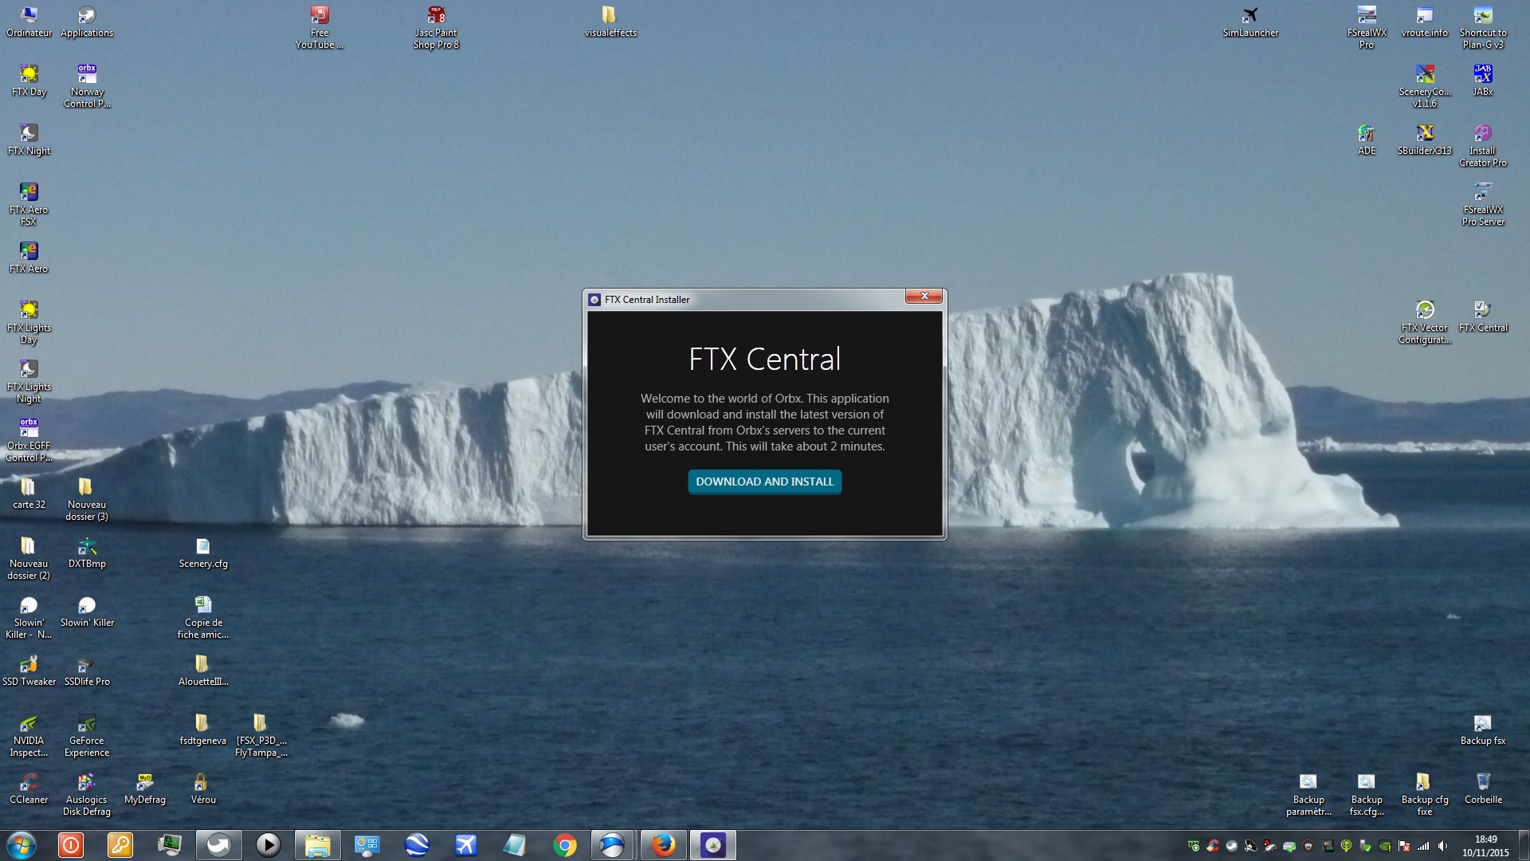This screenshot has height=861, width=1530.
Task: Open Norway Control Panel icon
Action: click(x=87, y=86)
